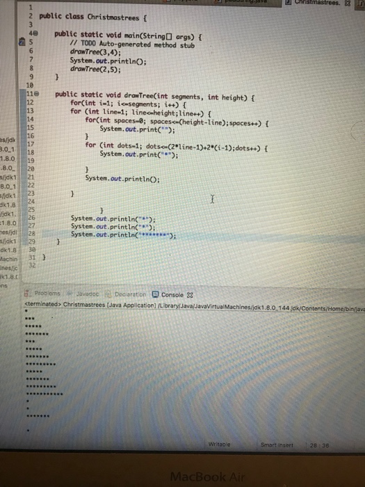Switch to the Problems tab
365x487 pixels.
pyautogui.click(x=47, y=293)
